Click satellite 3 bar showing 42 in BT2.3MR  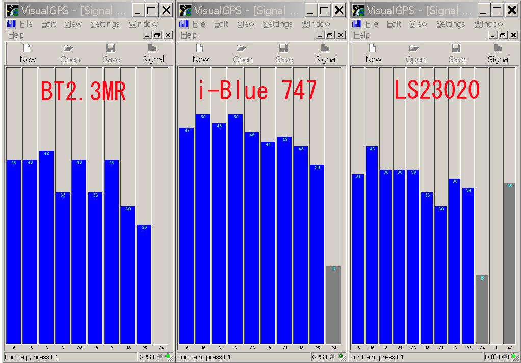click(46, 247)
